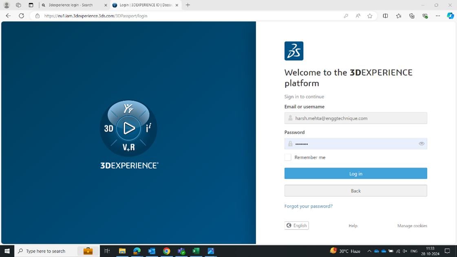457x257 pixels.
Task: Add page to favorites star icon
Action: [370, 16]
